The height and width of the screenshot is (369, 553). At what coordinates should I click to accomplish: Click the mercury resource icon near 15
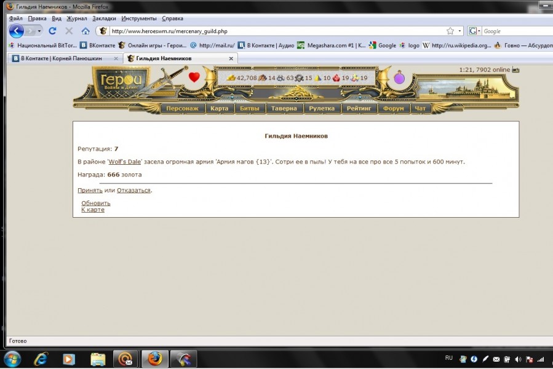click(299, 78)
